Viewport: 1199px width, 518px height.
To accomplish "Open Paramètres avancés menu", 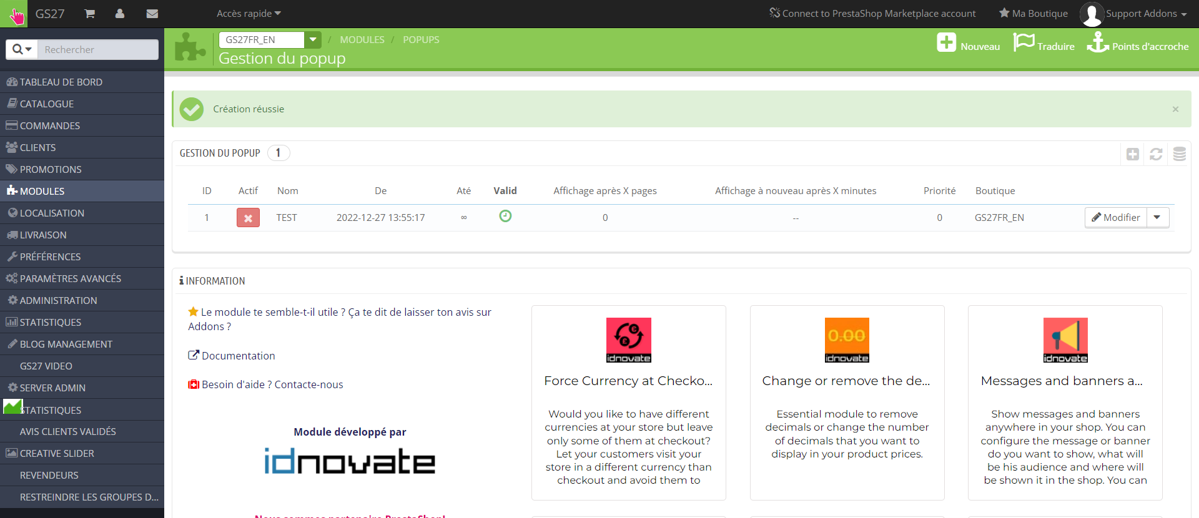I will [x=82, y=278].
